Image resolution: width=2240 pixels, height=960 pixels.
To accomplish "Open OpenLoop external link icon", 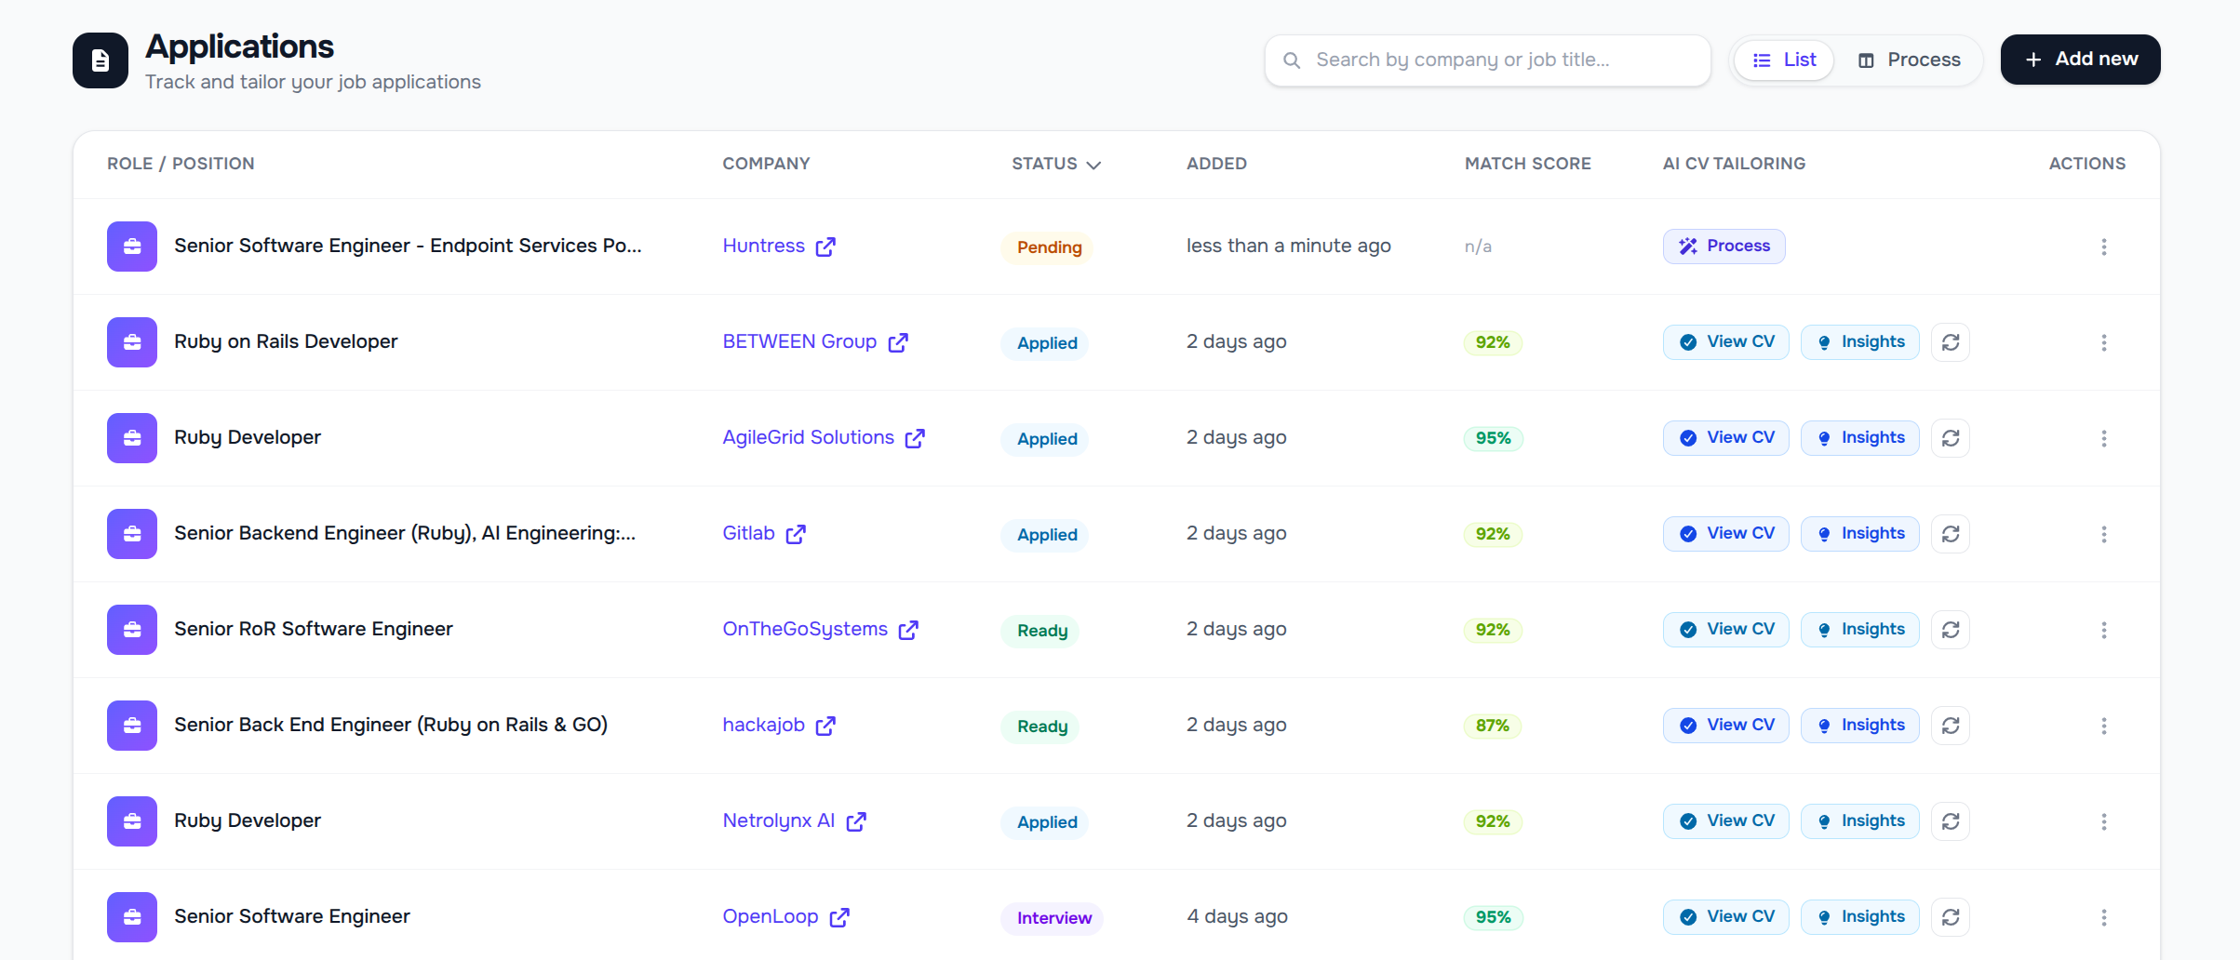I will point(839,917).
